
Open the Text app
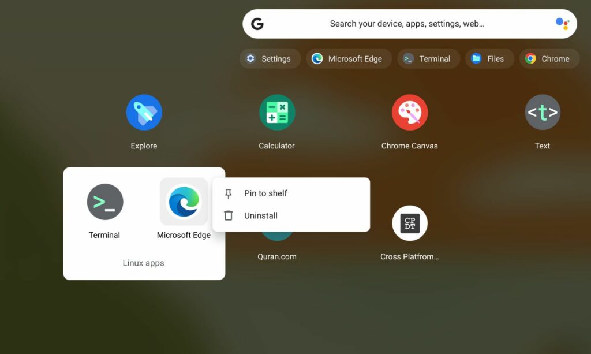(543, 113)
